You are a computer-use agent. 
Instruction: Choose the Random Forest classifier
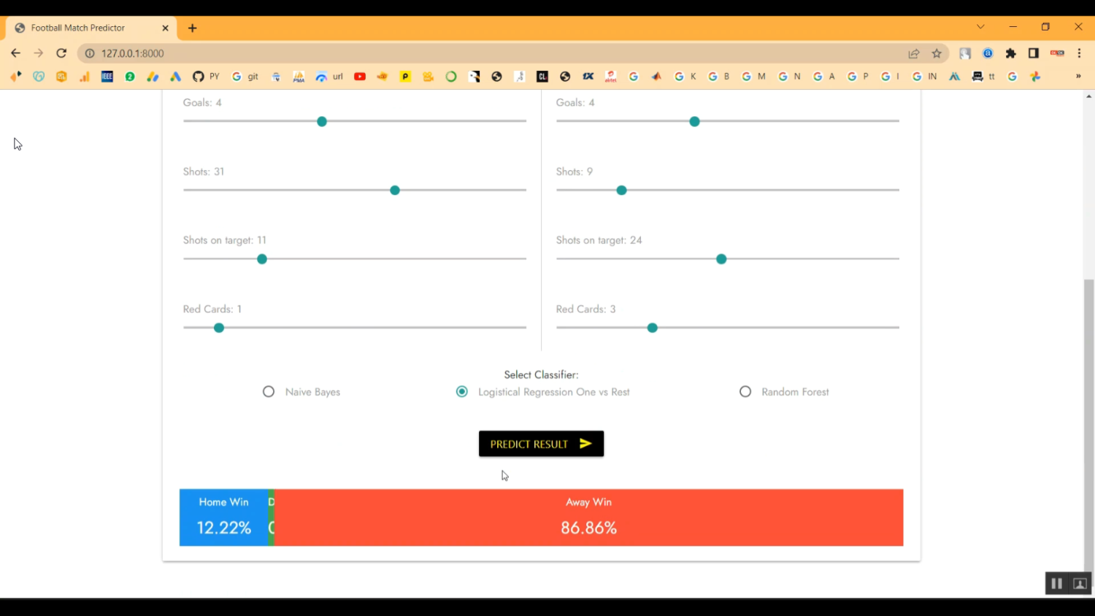tap(745, 392)
